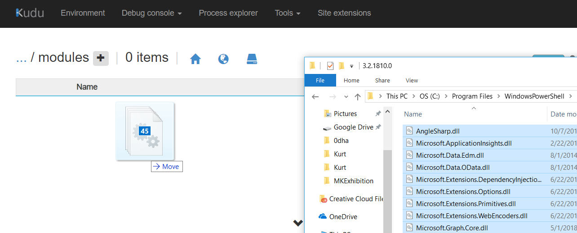
Task: Go to home directory icon
Action: [x=195, y=59]
